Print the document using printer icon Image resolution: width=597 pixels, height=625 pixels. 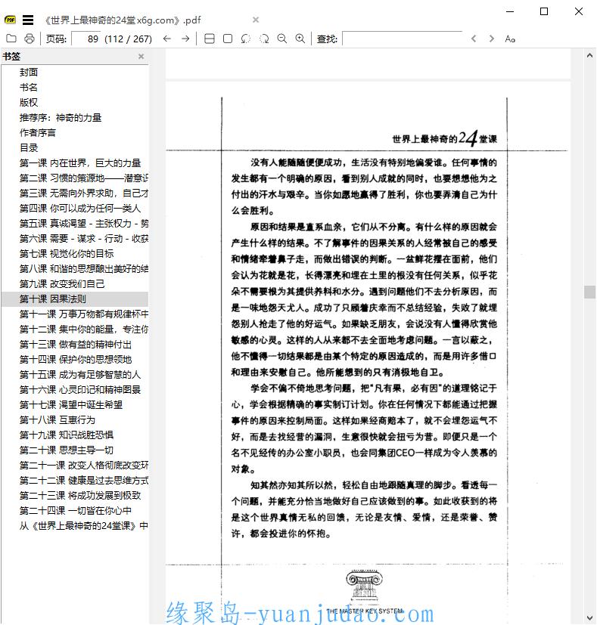(x=30, y=39)
